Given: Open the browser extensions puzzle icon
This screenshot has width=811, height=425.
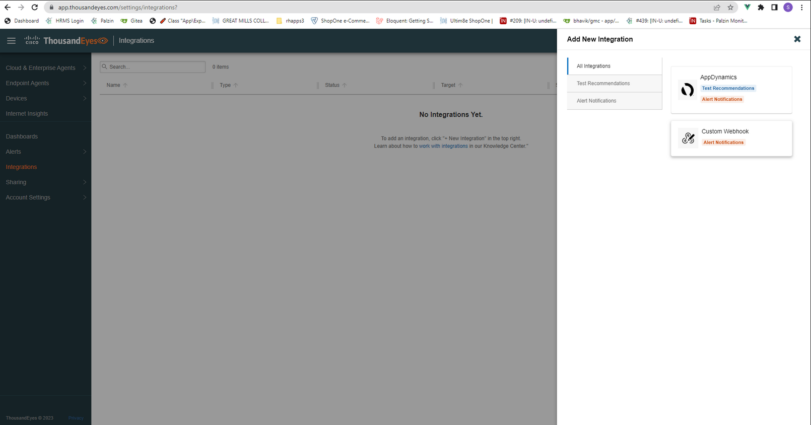Looking at the screenshot, I should 761,8.
